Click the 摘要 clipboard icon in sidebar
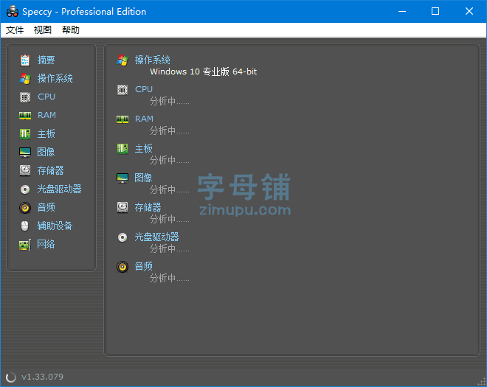This screenshot has width=487, height=387. pyautogui.click(x=25, y=60)
